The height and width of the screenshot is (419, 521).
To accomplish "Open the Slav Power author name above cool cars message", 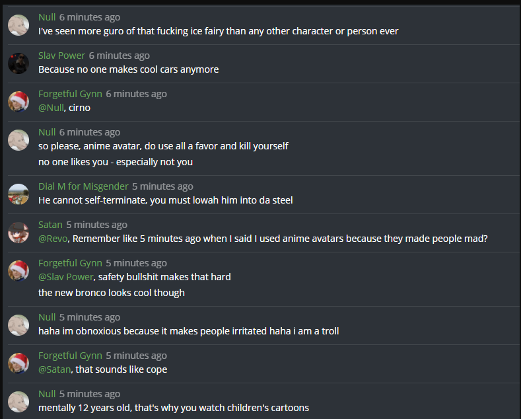I will coord(61,56).
